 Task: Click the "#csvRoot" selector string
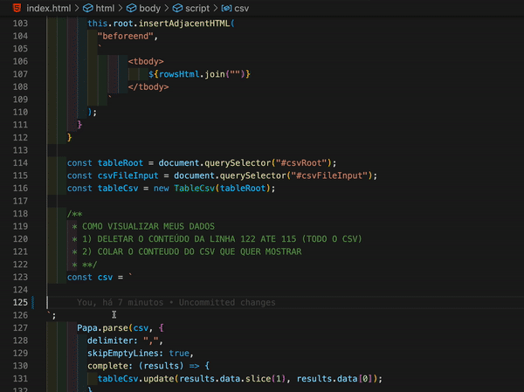point(300,163)
